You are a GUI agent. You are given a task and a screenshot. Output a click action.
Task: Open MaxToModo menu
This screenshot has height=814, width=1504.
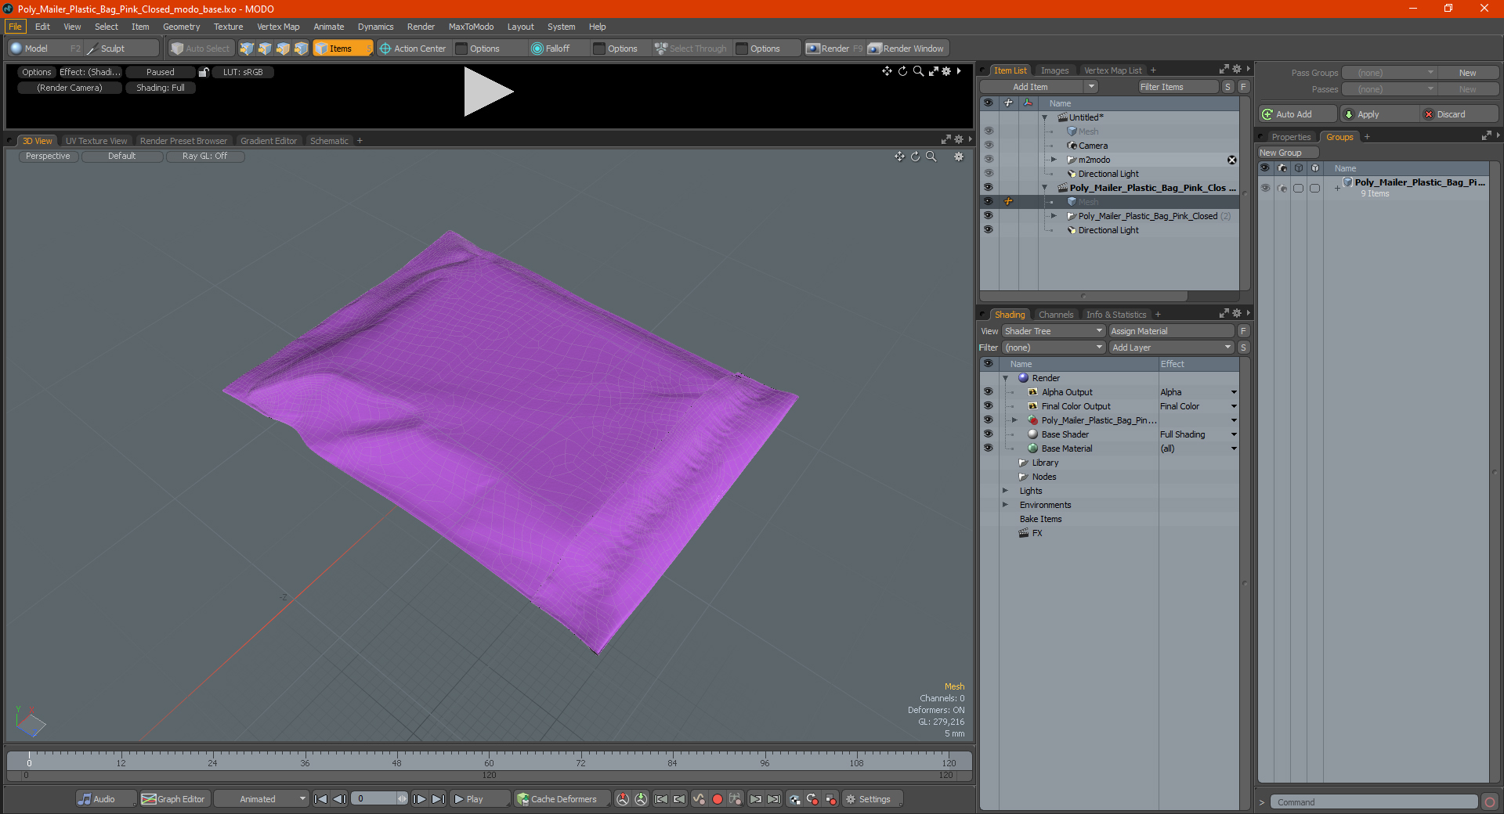[x=471, y=27]
